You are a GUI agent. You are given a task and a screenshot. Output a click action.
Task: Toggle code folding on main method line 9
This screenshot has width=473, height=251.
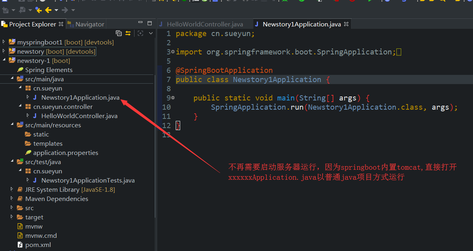click(x=173, y=98)
